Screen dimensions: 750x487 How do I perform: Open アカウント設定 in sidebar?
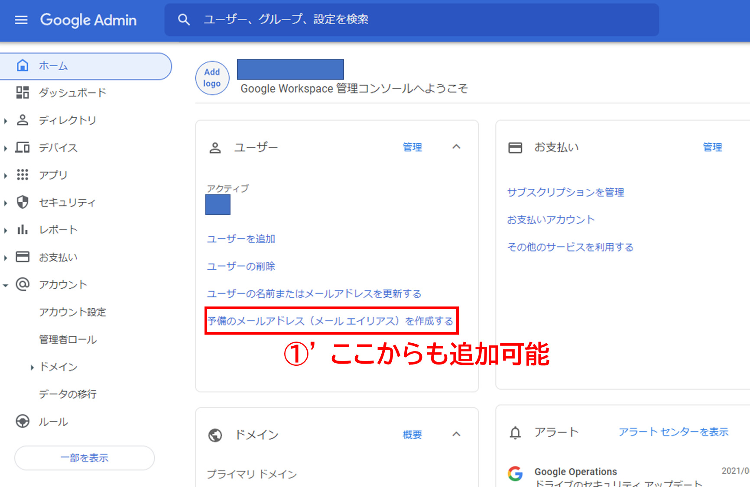pyautogui.click(x=72, y=312)
